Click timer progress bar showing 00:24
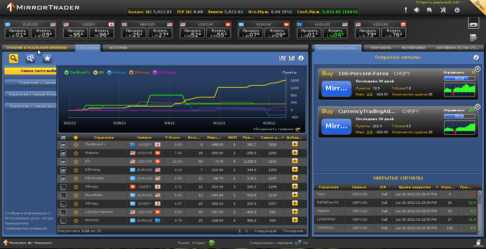Viewport: 486px width, 249px height. pos(459,78)
